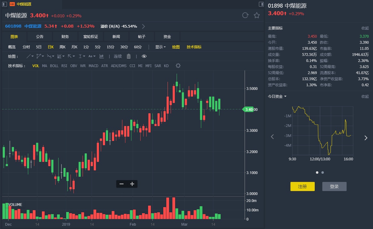Switch to the 窝轮权证 tab

tap(91, 37)
